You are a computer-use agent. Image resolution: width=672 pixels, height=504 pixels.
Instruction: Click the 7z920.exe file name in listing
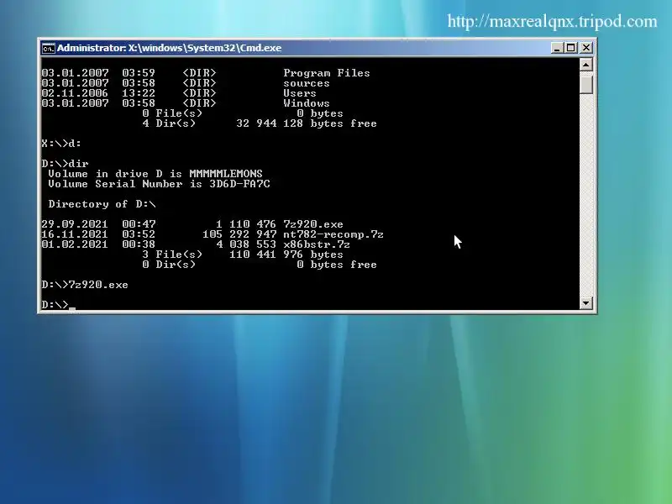[312, 224]
